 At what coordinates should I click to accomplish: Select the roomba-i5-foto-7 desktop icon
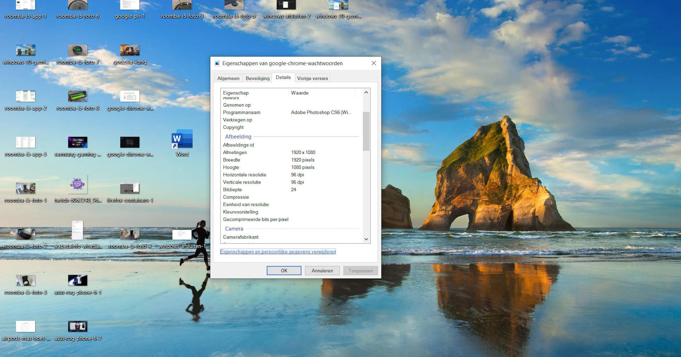click(x=78, y=55)
